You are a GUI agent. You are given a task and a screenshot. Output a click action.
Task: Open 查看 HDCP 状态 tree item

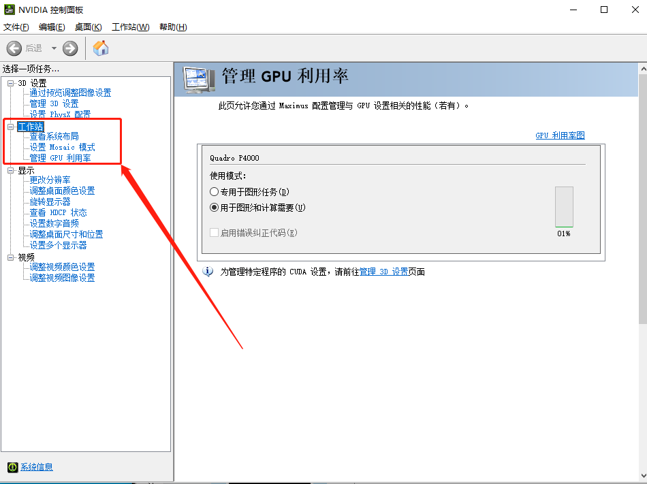click(x=58, y=213)
